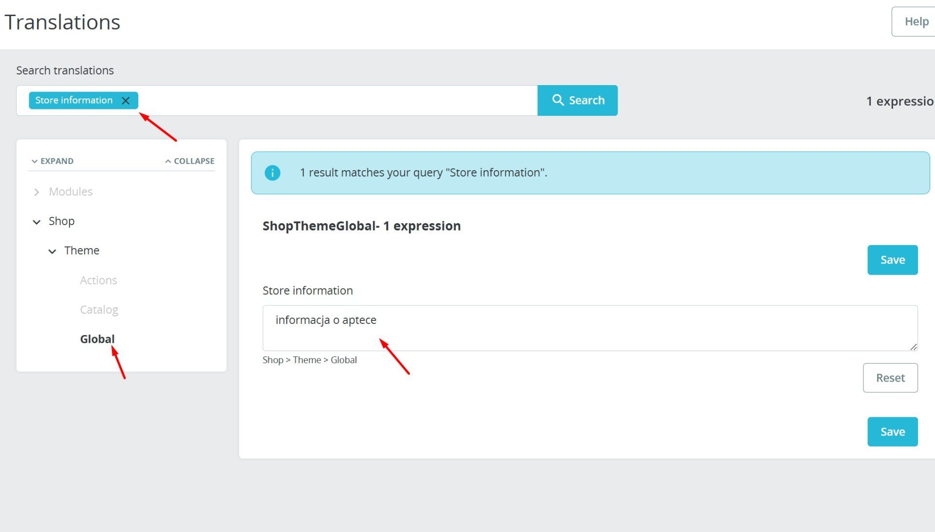Click the textarea resize handle

pyautogui.click(x=914, y=347)
